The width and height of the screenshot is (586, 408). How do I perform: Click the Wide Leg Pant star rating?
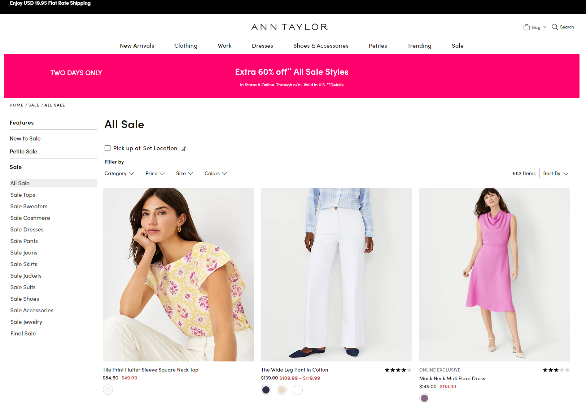(398, 370)
